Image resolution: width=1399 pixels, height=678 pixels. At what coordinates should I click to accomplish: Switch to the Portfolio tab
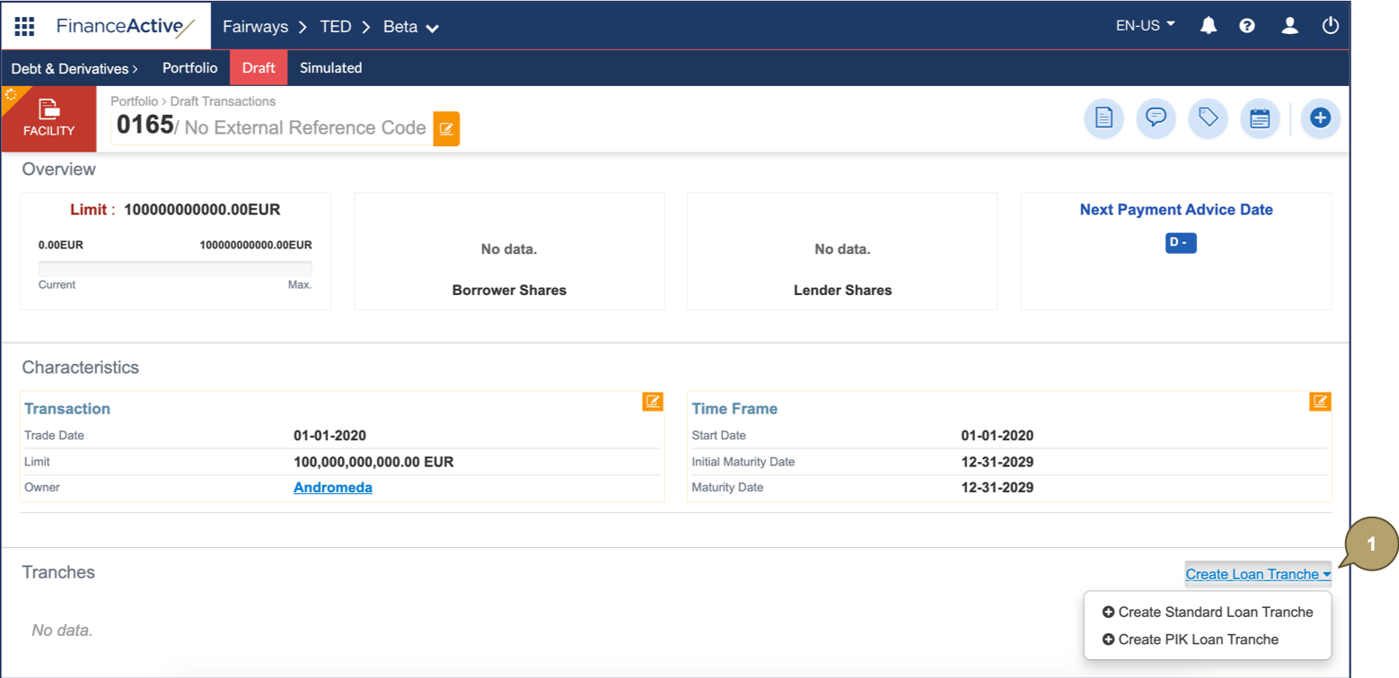[189, 68]
